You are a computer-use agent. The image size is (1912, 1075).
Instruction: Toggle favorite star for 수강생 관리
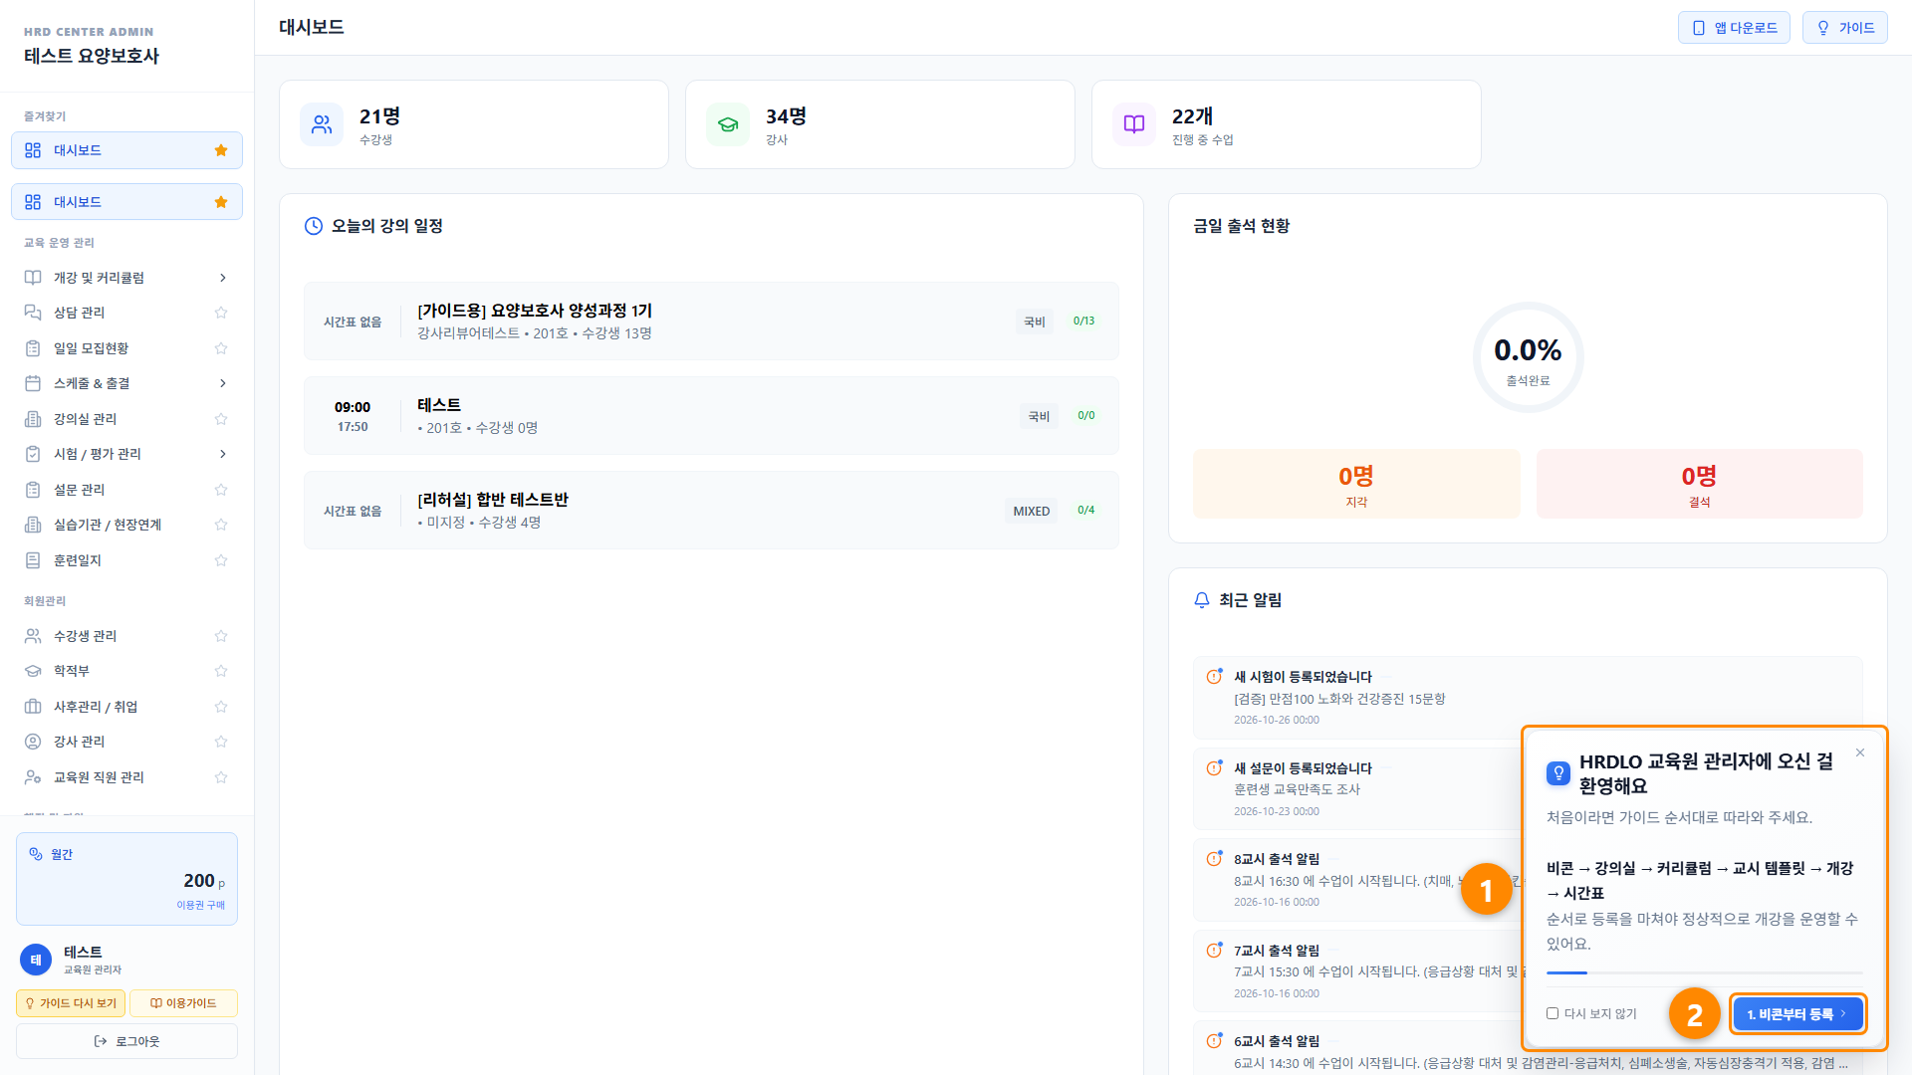click(221, 636)
